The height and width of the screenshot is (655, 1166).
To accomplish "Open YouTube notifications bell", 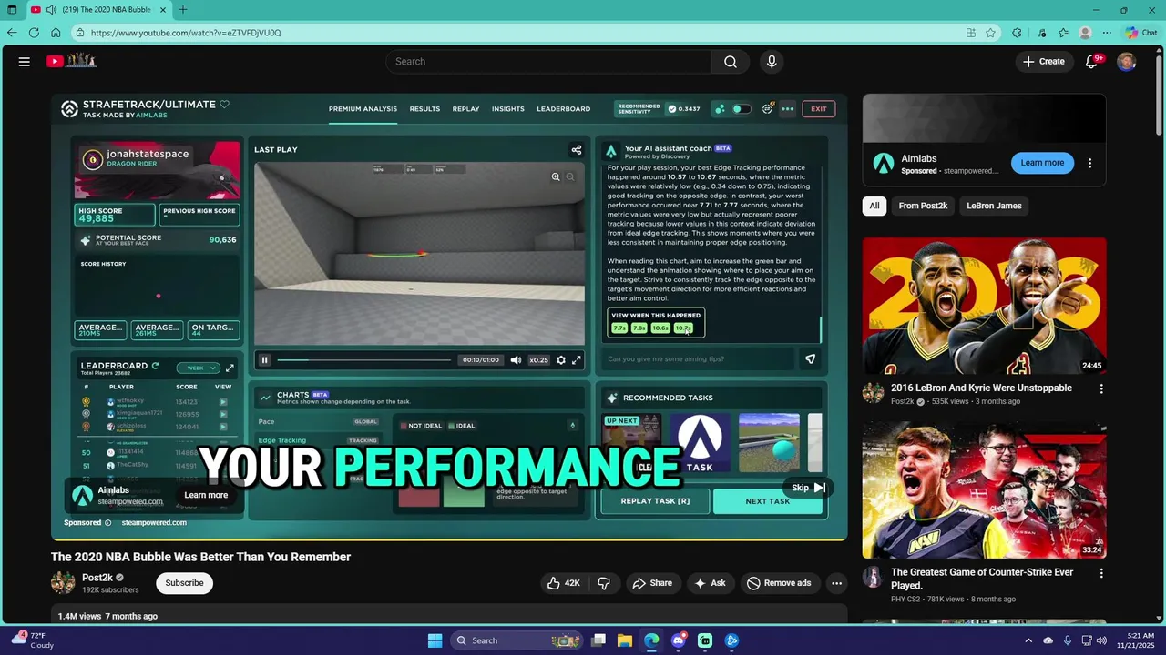I will click(1092, 62).
